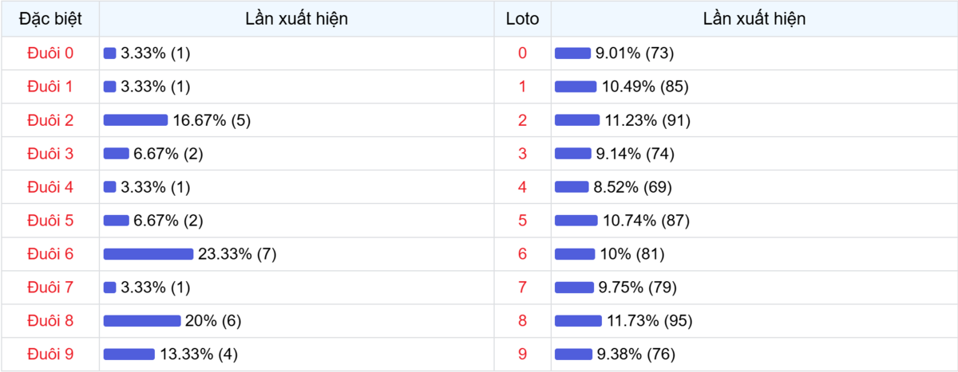Click the "Đuôi 8" label

click(x=50, y=321)
